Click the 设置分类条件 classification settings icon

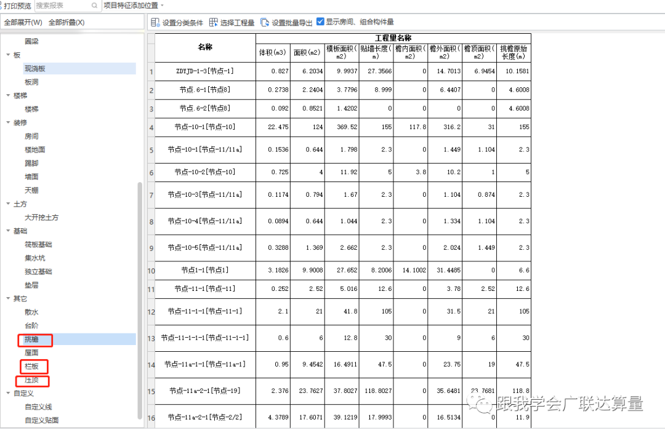click(x=155, y=22)
